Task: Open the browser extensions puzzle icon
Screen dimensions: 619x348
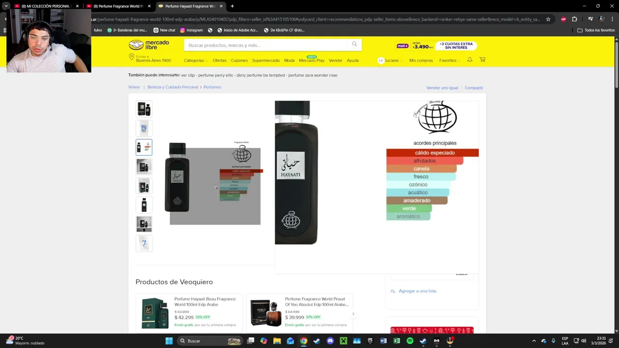Action: [575, 19]
